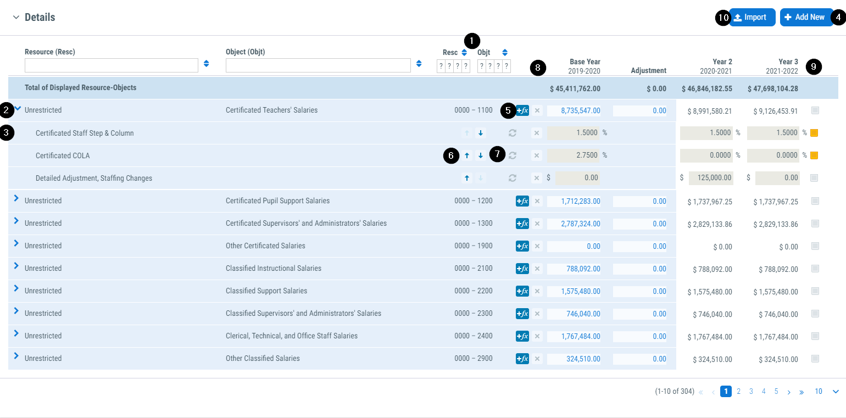The image size is (846, 418).
Task: Click the Object (Objt) filter input
Action: pos(319,65)
